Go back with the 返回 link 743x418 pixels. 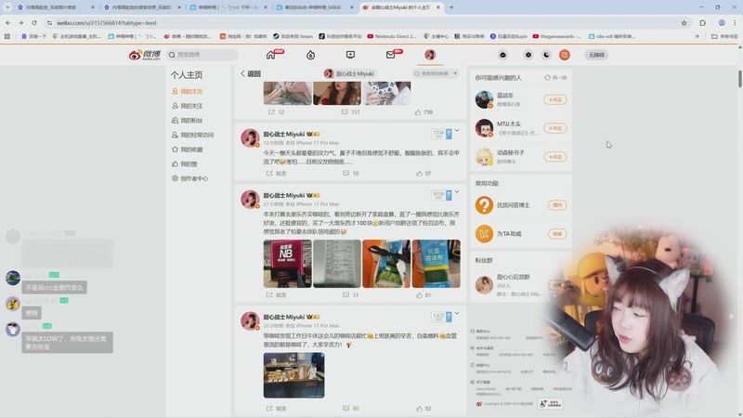[251, 74]
